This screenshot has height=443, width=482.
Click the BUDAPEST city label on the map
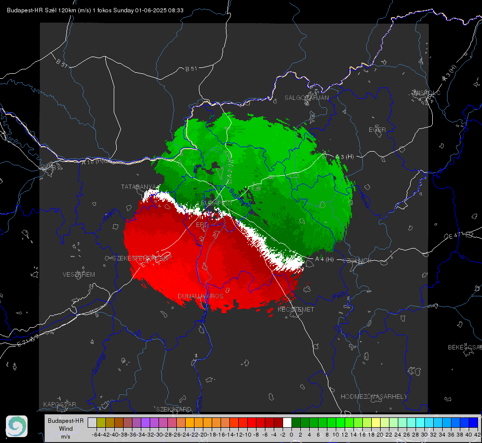(x=217, y=203)
